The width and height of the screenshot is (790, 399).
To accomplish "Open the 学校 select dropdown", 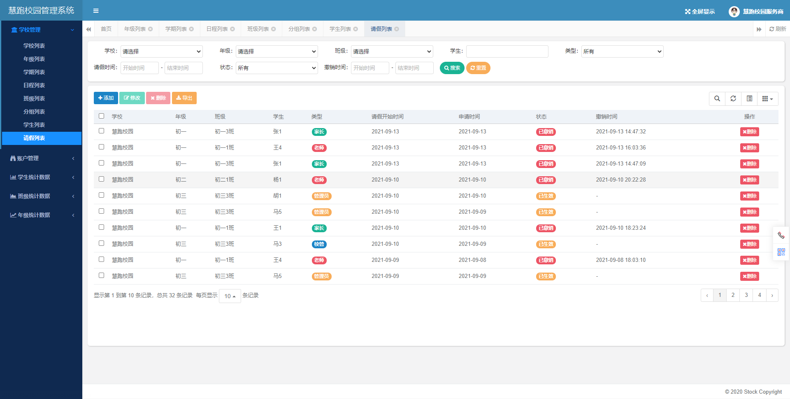I will [x=161, y=51].
